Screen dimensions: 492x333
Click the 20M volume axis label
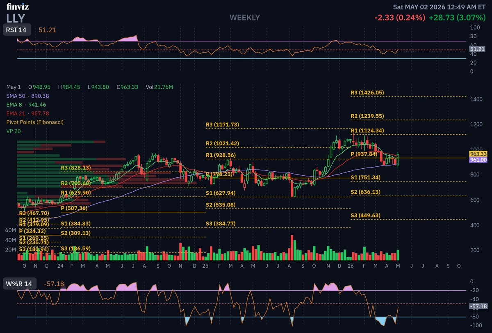(x=11, y=250)
